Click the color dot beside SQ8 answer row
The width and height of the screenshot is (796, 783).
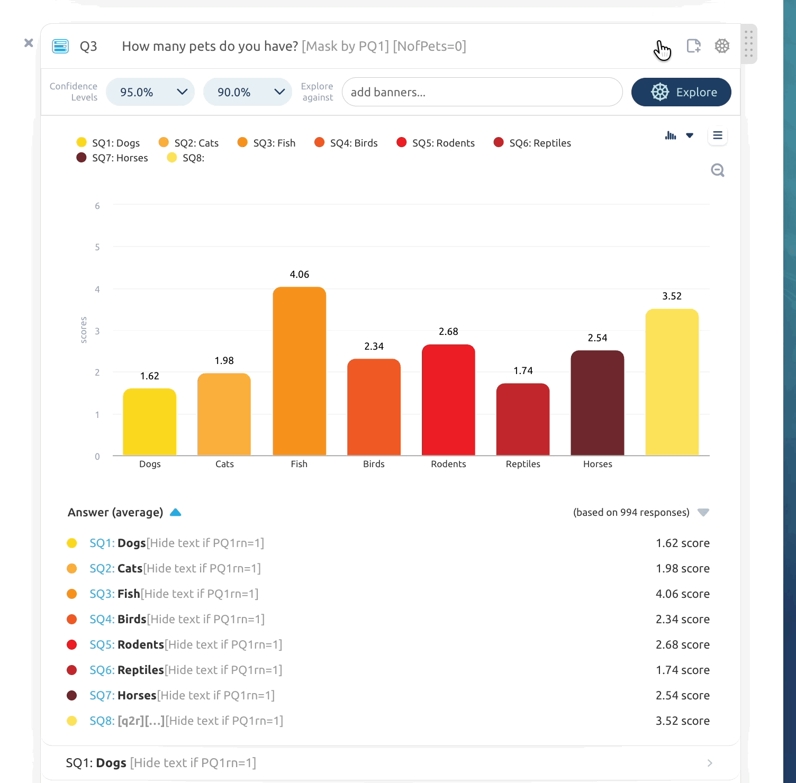pos(72,721)
